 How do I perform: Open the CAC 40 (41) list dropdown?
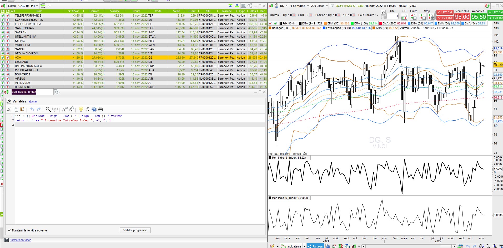(x=28, y=6)
